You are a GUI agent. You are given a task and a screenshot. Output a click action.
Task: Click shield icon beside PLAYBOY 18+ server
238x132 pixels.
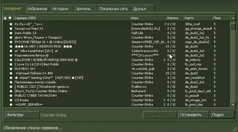tap(11, 69)
